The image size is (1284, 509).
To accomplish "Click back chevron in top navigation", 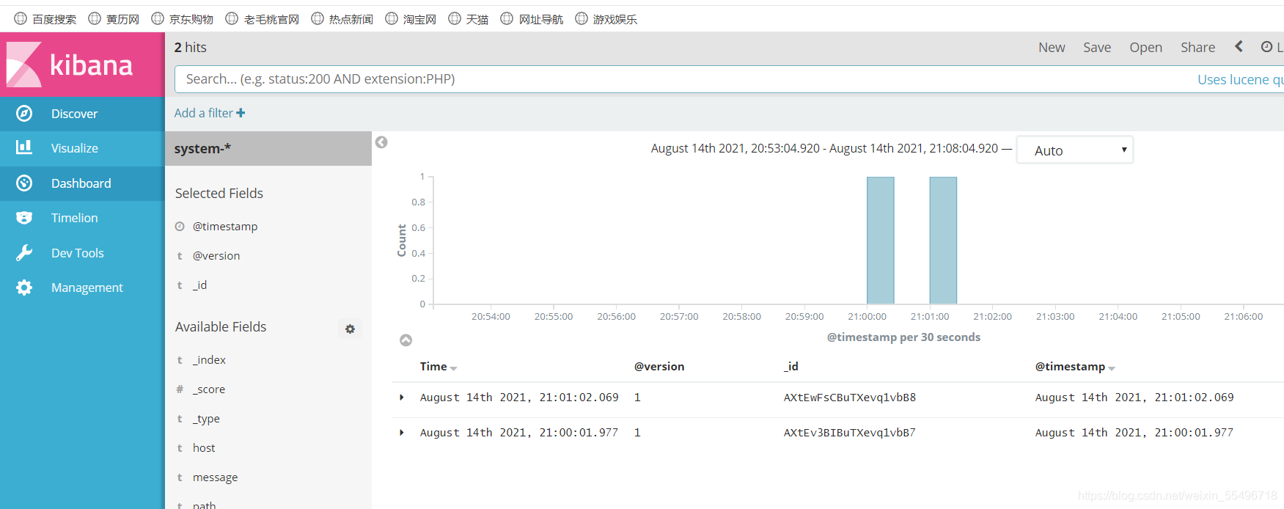I will coord(1239,46).
